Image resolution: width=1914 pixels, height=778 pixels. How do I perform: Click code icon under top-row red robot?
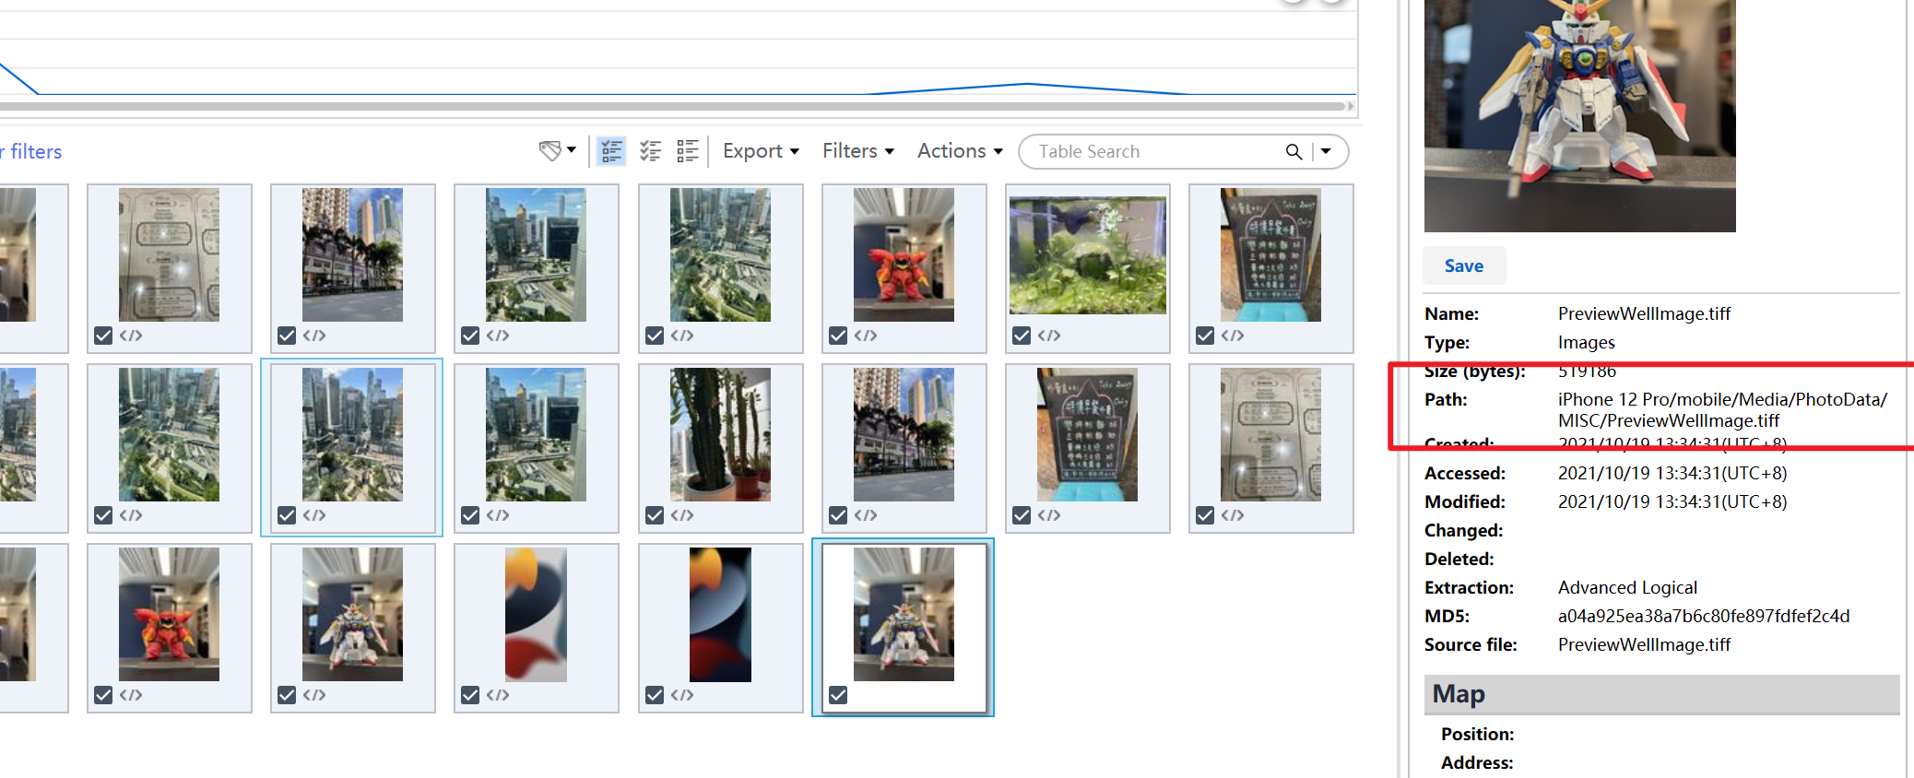(866, 336)
